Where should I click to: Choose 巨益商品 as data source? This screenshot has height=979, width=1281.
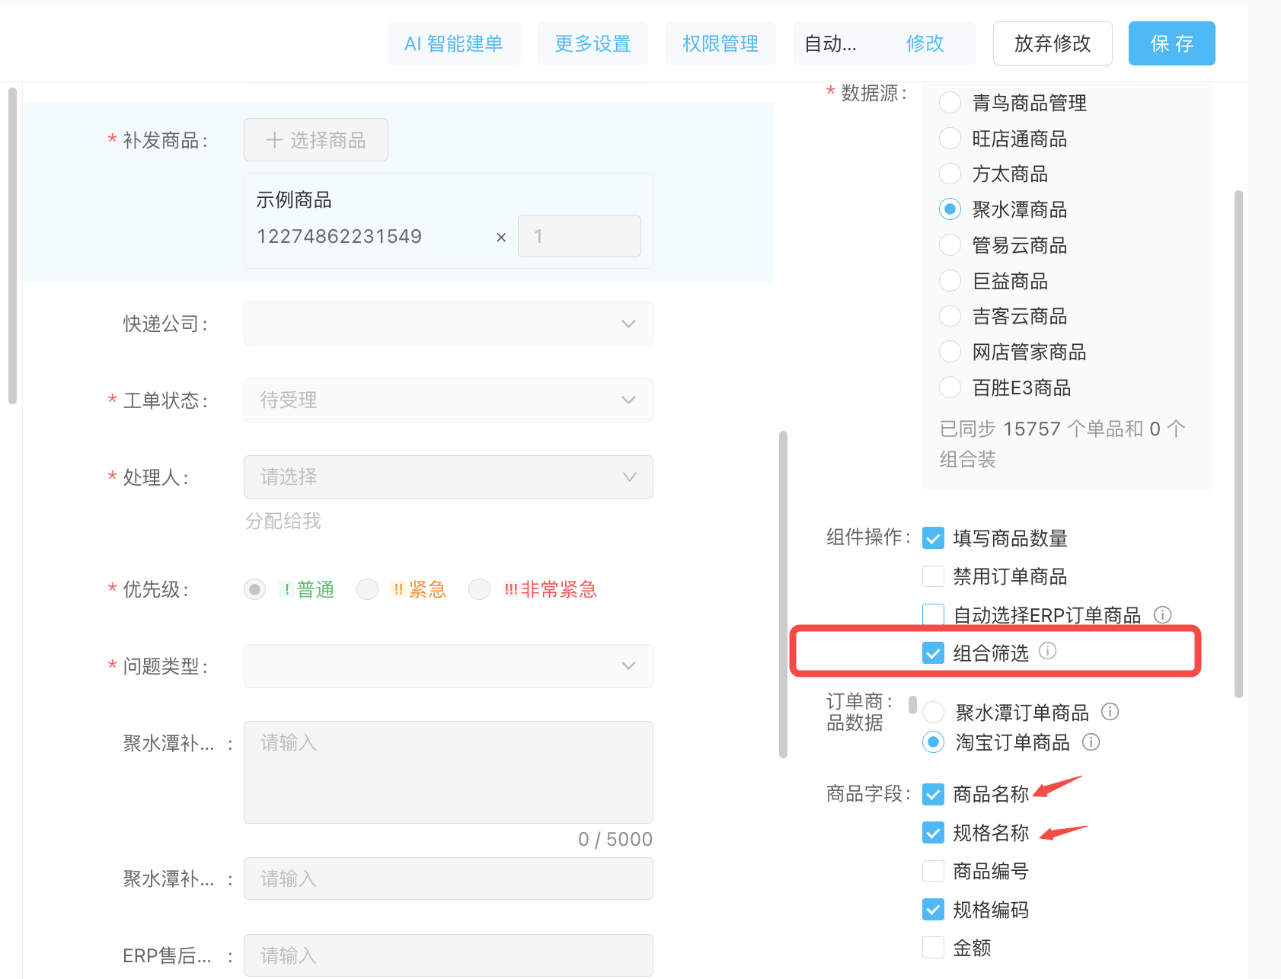950,281
